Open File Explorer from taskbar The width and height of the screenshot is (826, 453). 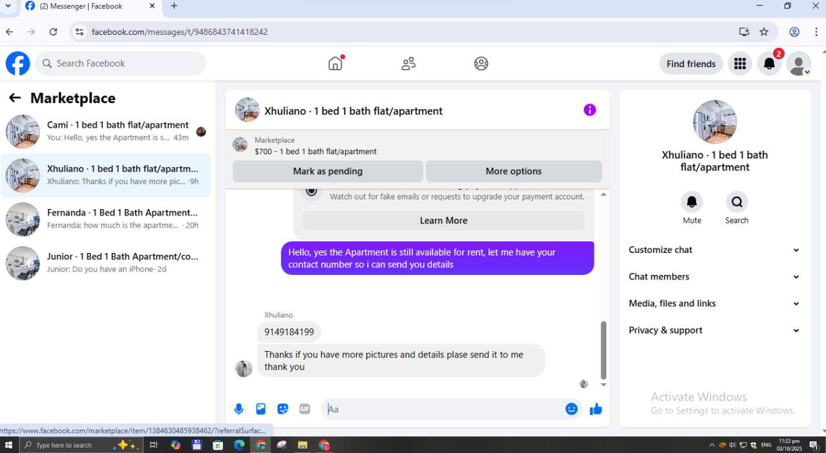[302, 445]
